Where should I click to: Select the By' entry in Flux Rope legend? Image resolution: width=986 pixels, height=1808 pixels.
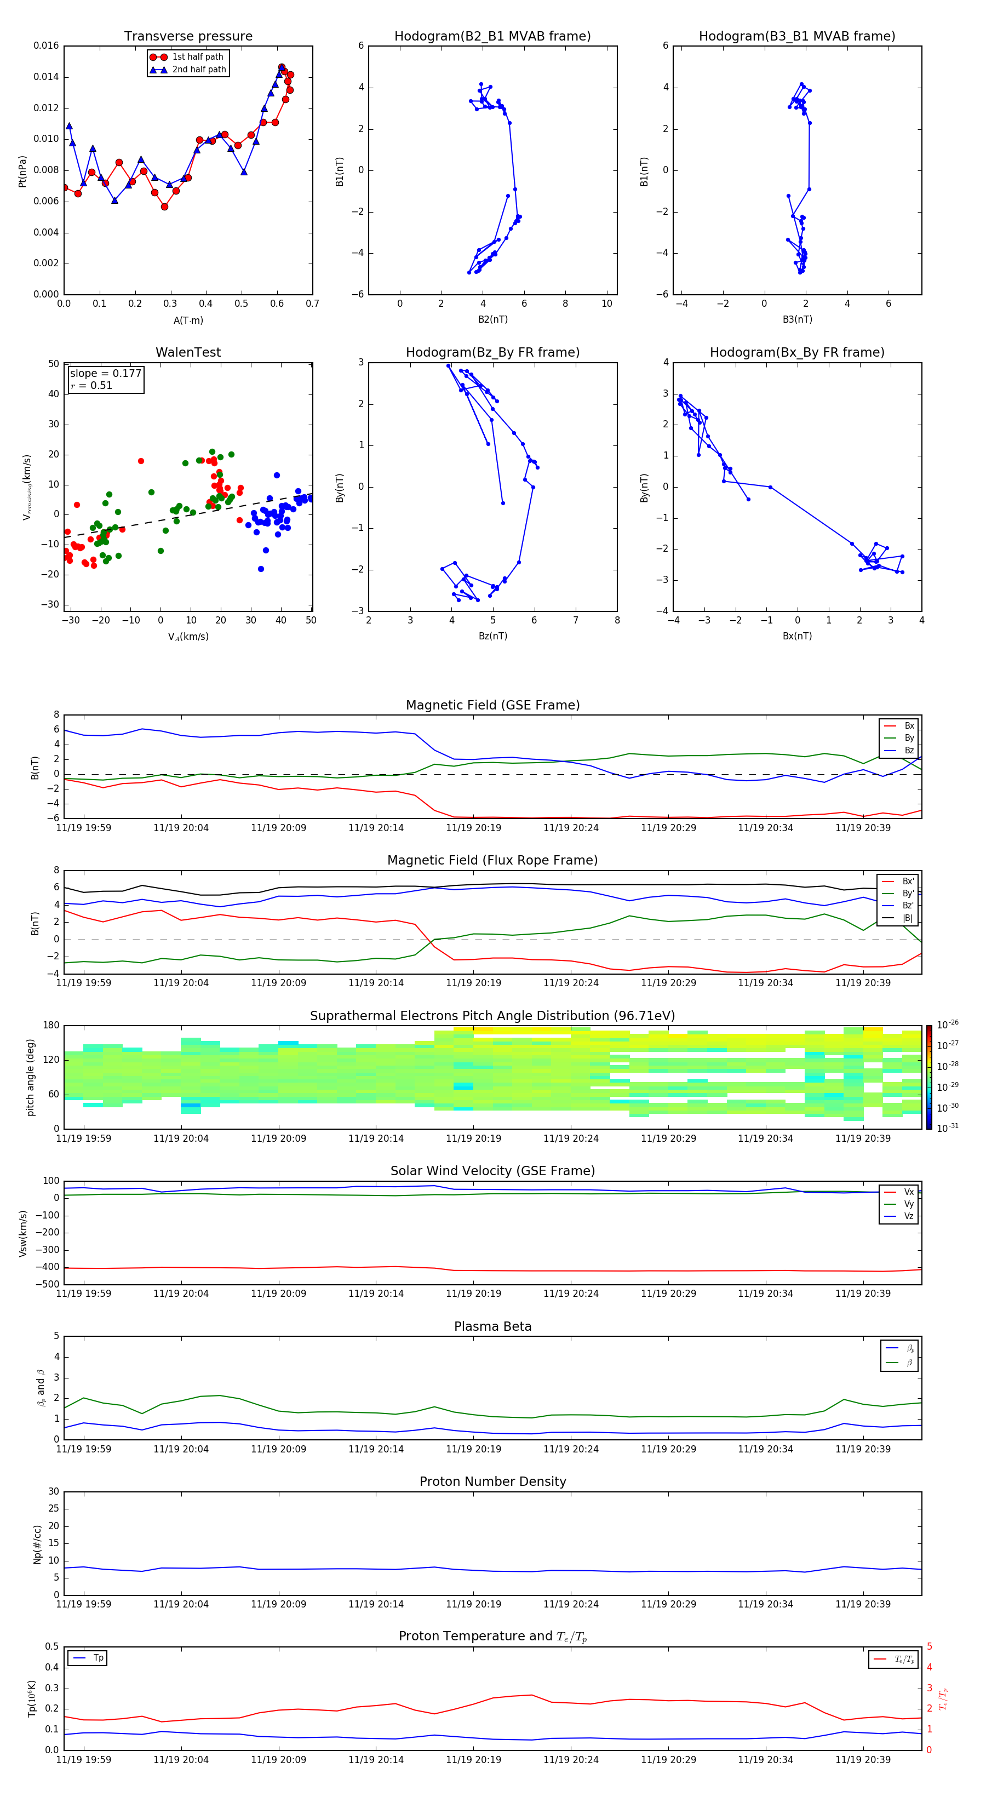(x=898, y=894)
